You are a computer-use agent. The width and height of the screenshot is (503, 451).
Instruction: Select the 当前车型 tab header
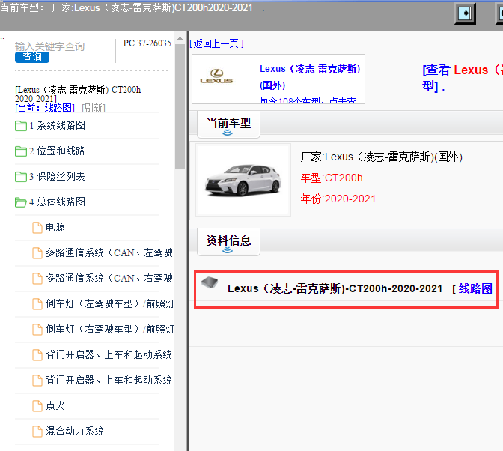pyautogui.click(x=228, y=124)
